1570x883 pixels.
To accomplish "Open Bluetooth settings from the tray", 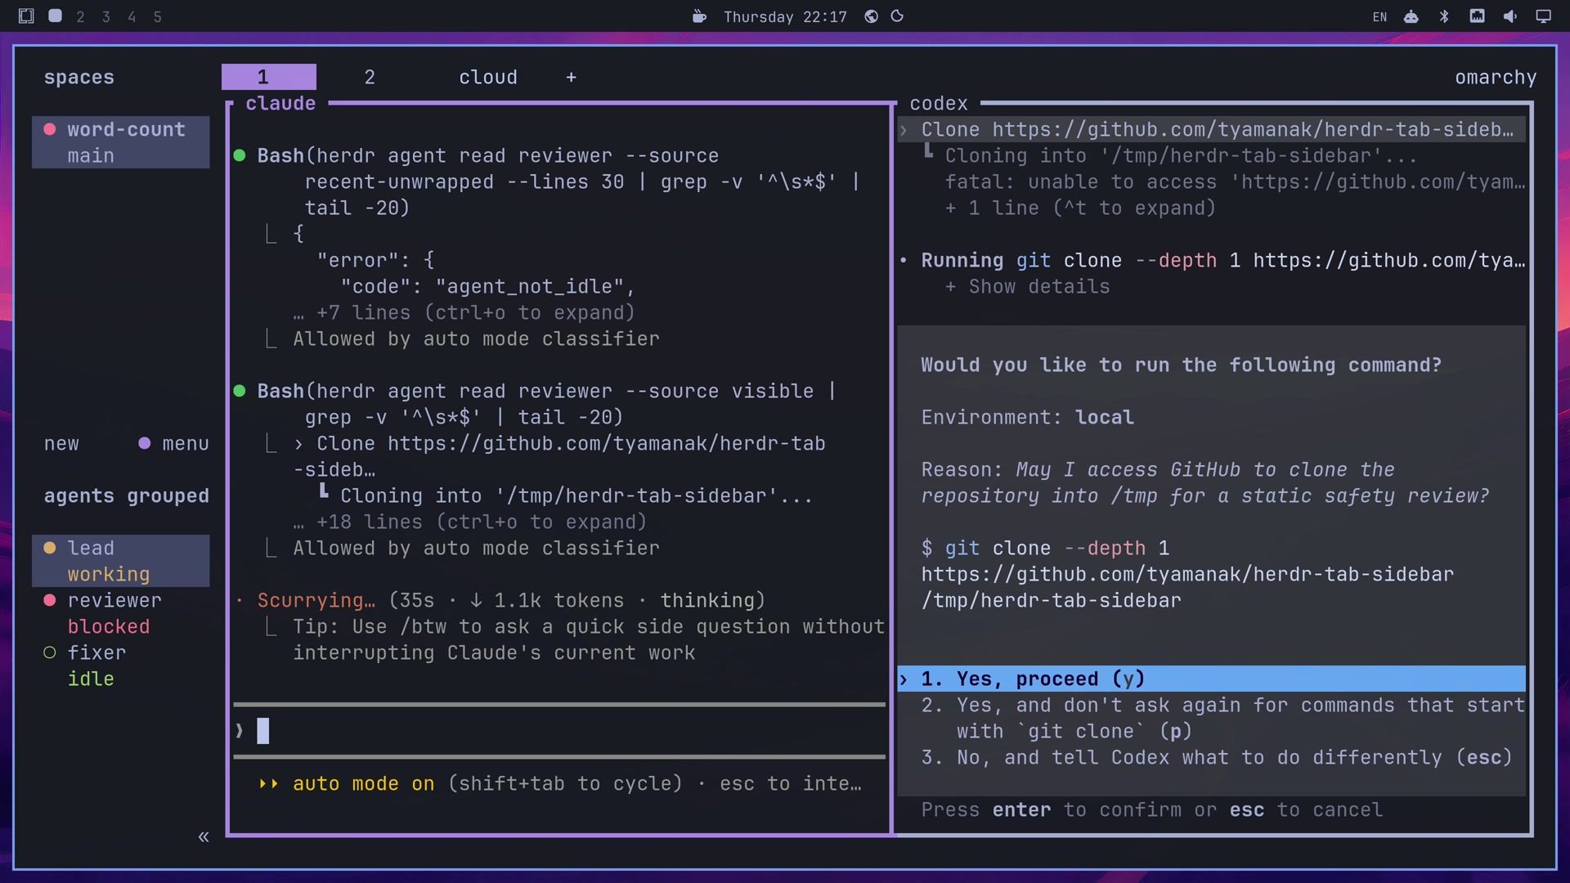I will point(1444,16).
